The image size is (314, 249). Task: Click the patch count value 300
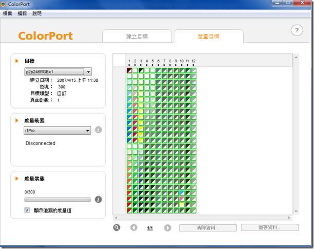tap(62, 87)
